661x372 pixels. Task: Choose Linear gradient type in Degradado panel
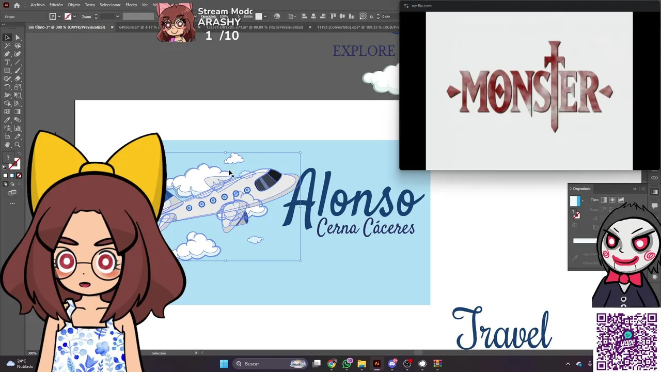pos(604,200)
